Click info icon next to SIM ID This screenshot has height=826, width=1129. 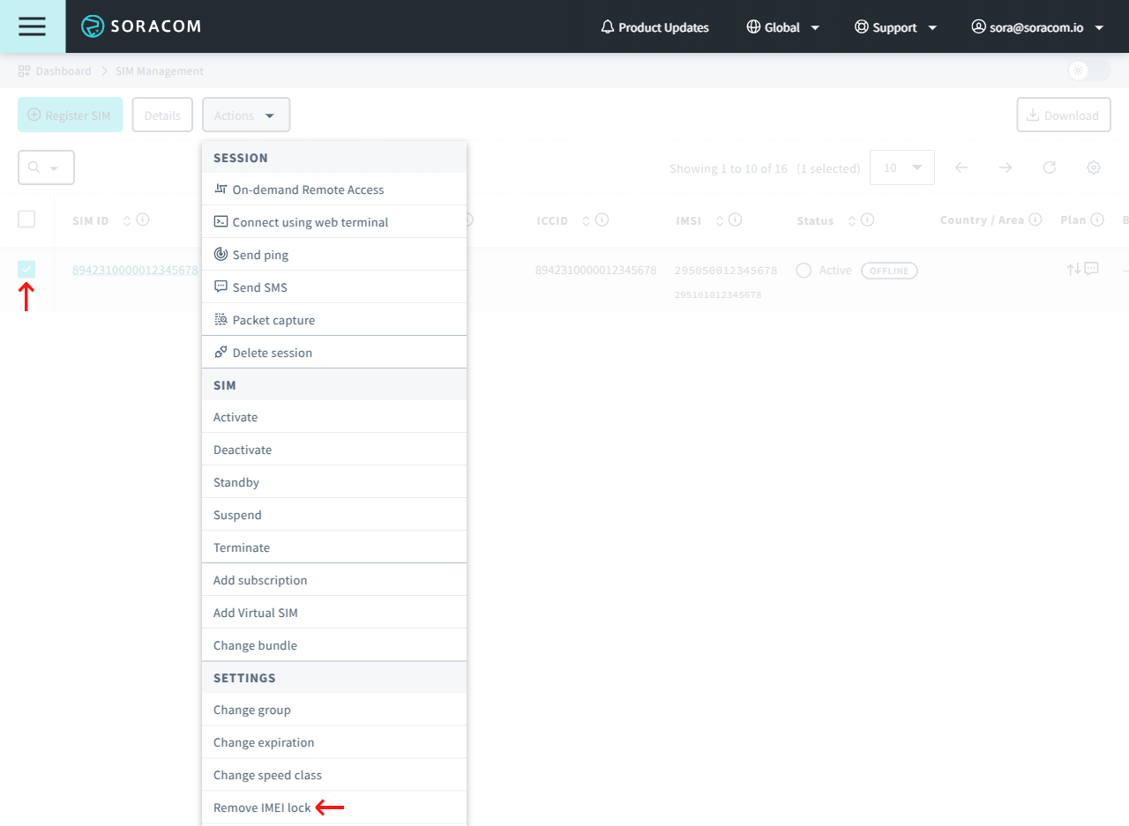[x=142, y=220]
